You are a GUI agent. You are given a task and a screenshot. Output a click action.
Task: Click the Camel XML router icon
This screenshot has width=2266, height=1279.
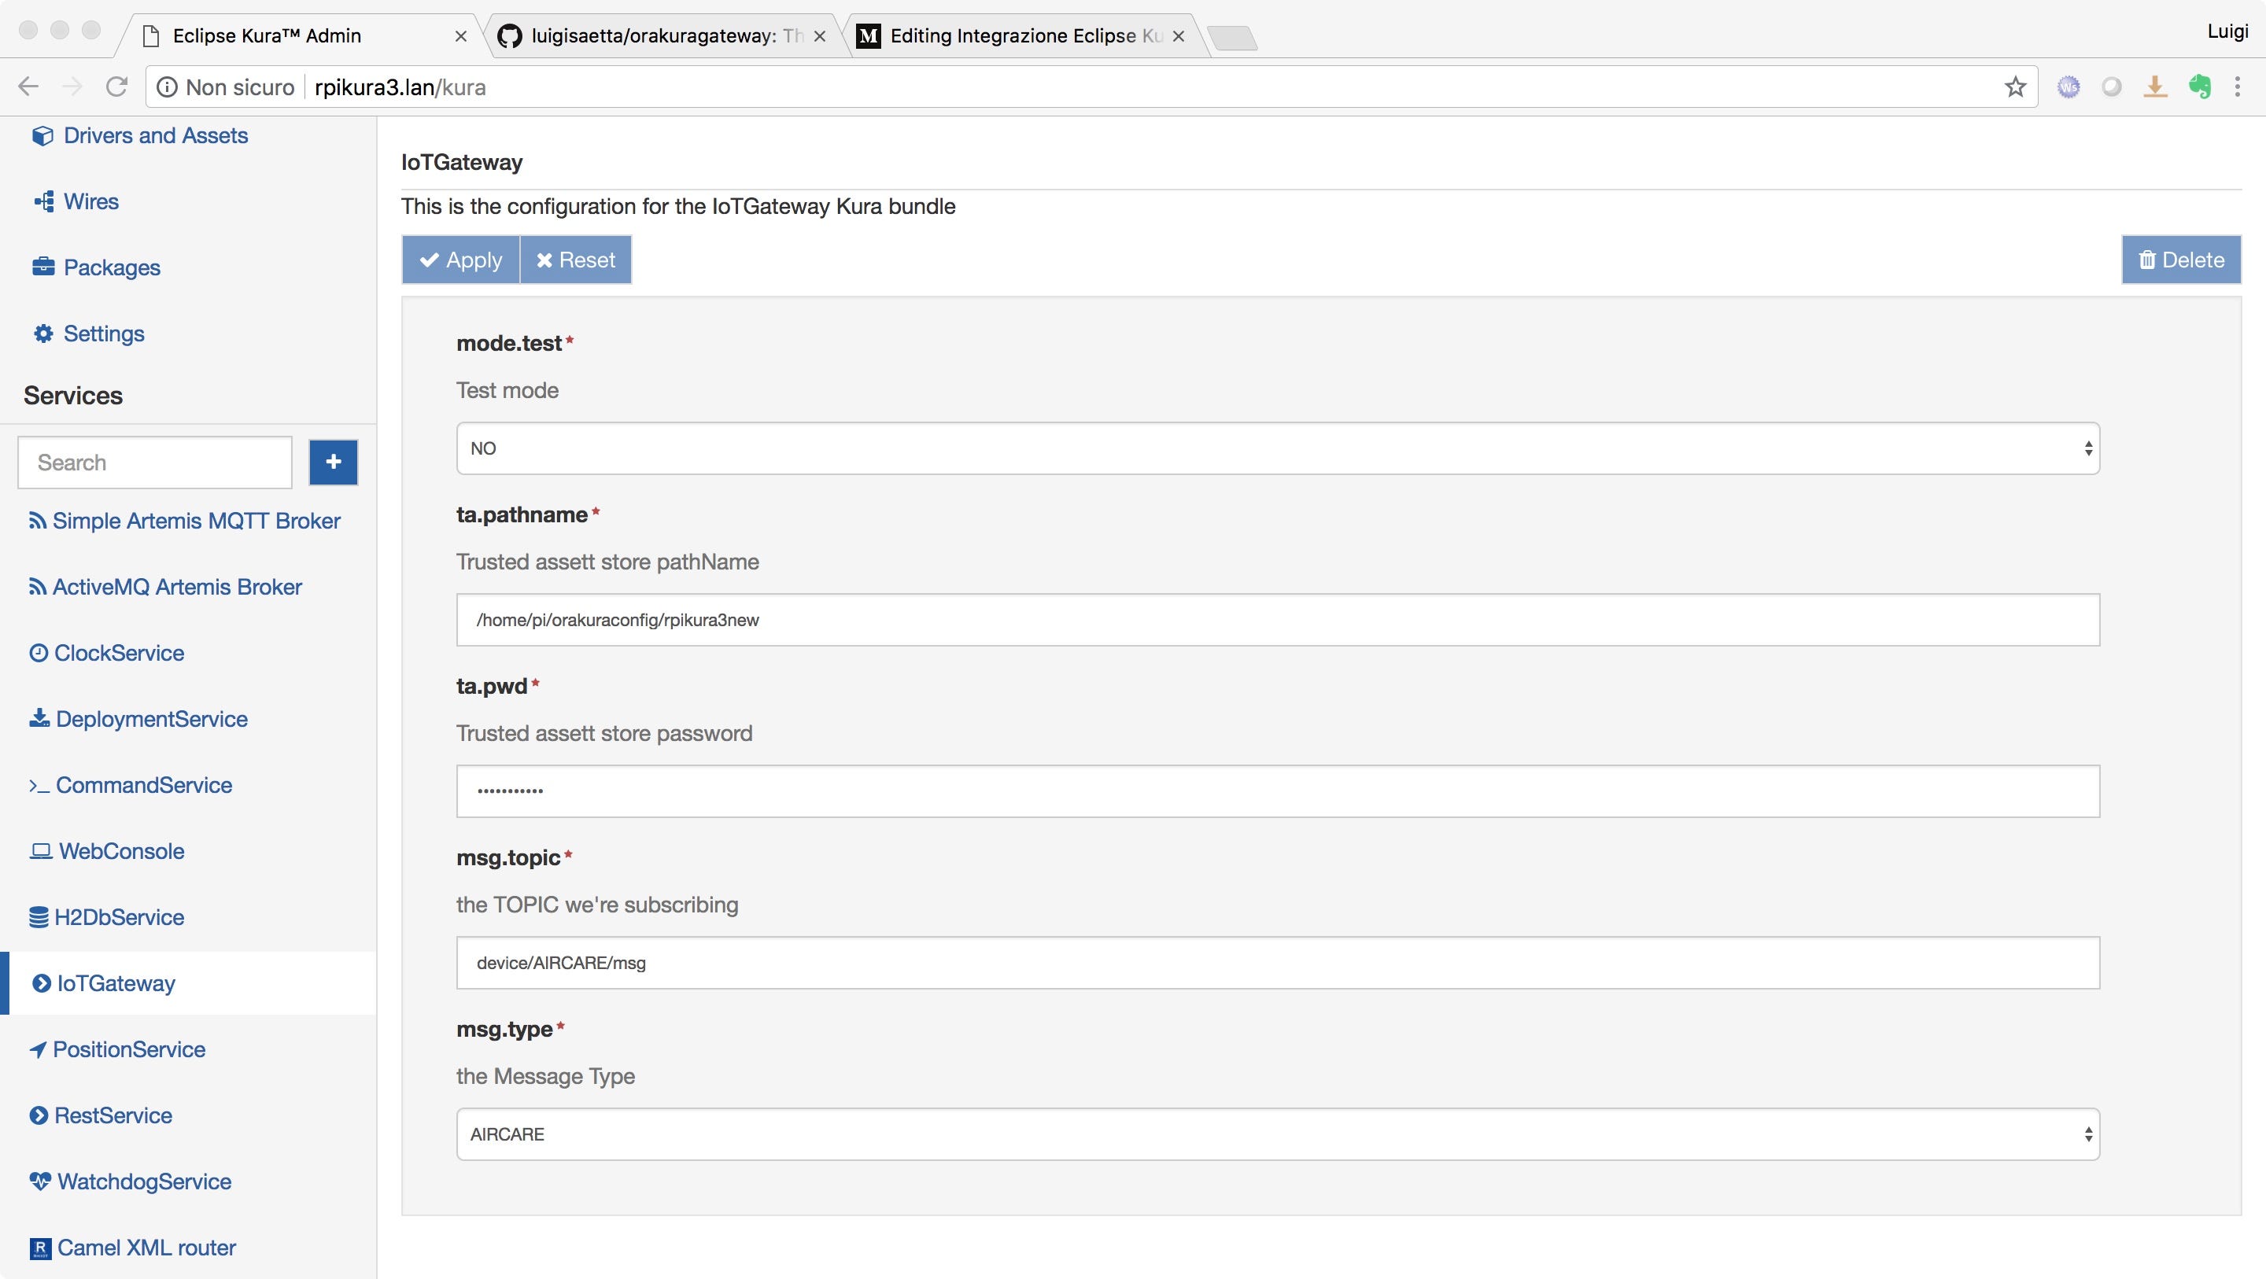pyautogui.click(x=40, y=1248)
